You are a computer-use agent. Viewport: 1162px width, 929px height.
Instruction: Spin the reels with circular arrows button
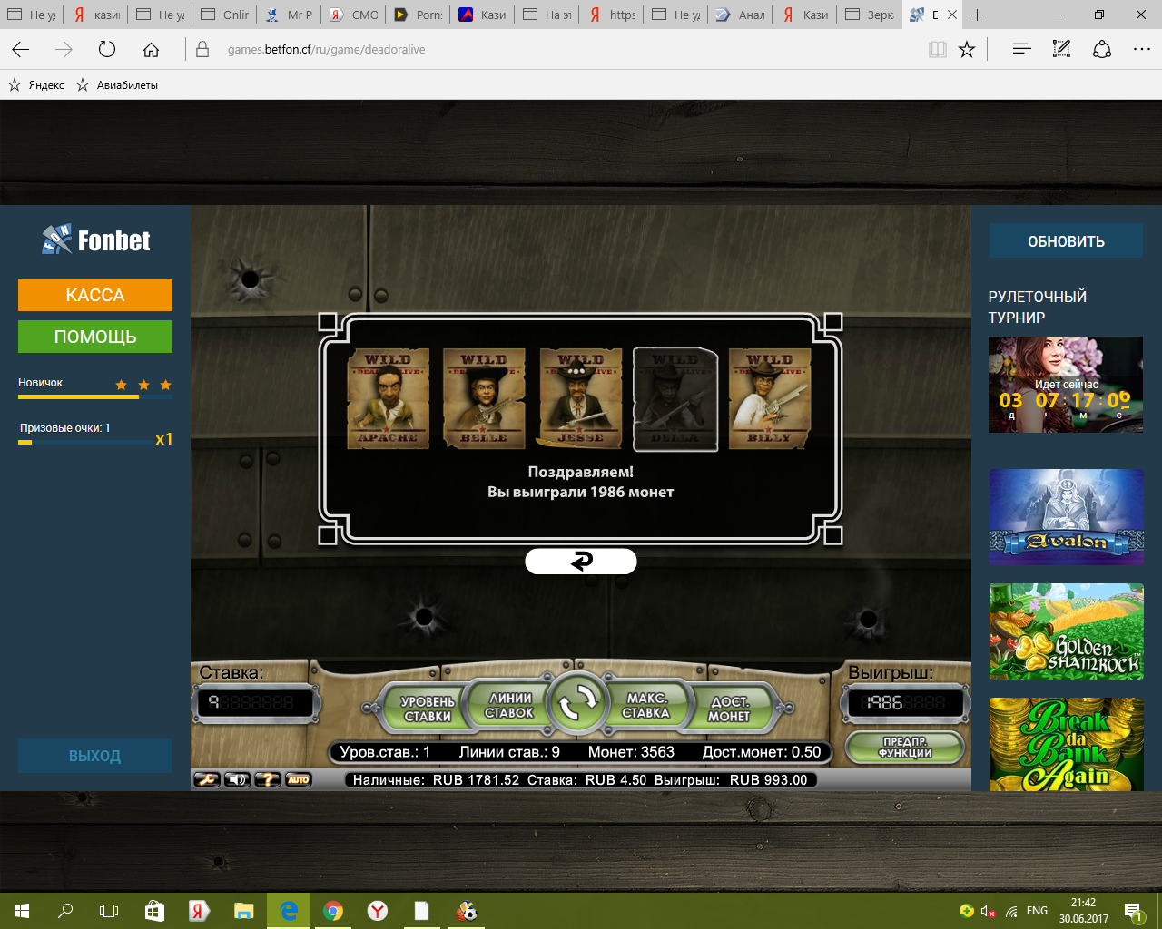pyautogui.click(x=577, y=703)
